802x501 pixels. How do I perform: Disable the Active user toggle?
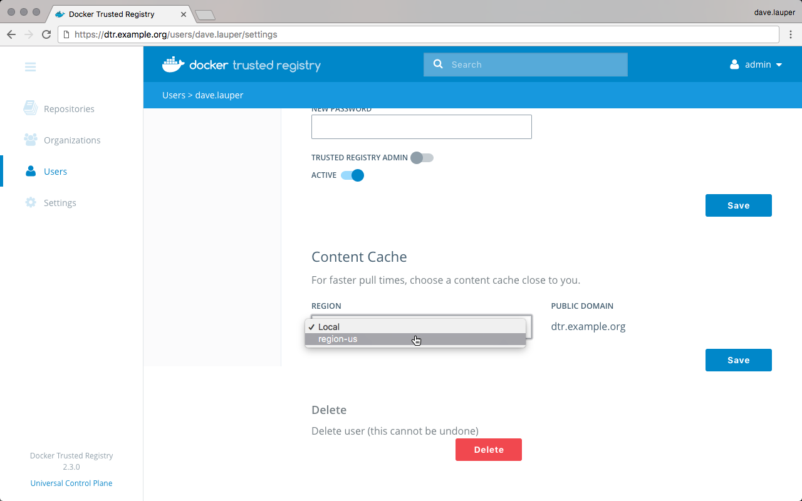(352, 175)
